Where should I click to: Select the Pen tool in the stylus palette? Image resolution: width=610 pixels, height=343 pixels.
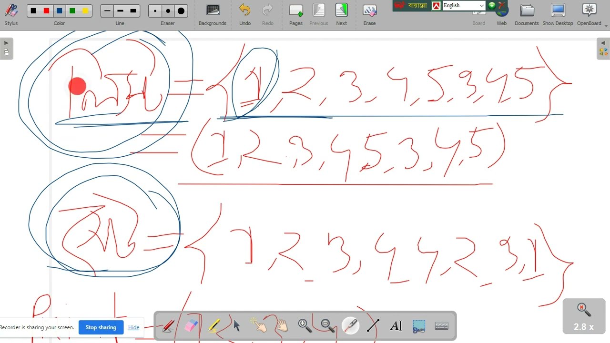168,326
